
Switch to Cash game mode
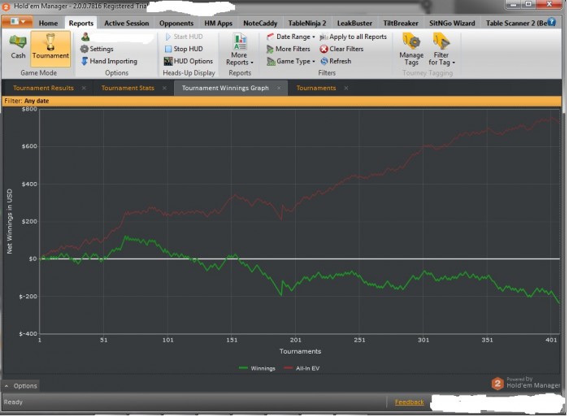coord(18,48)
